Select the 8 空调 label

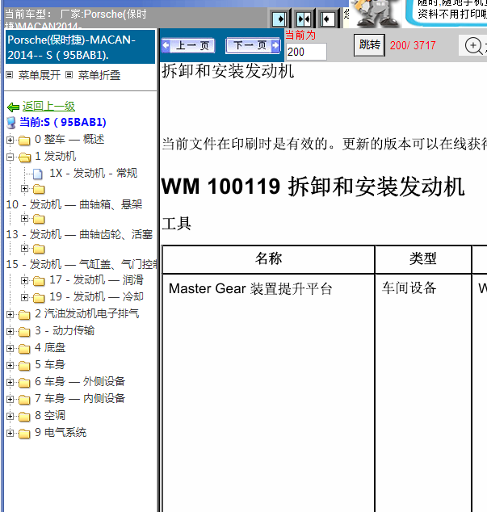50,415
